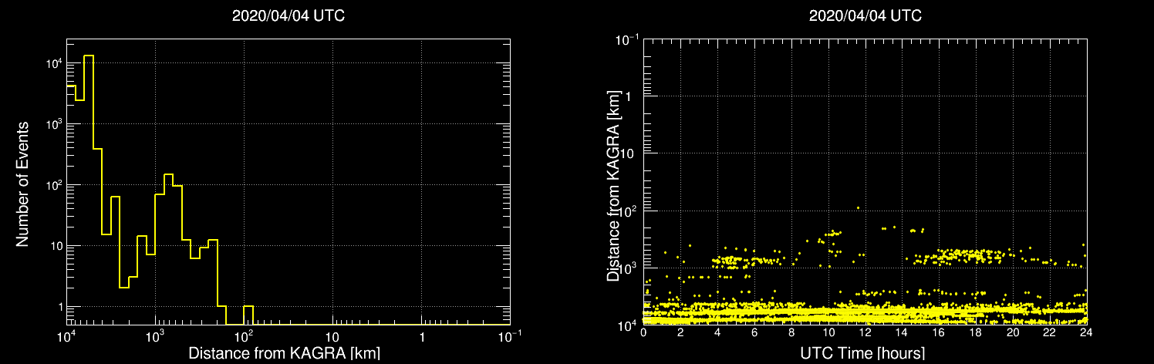Screen dimensions: 1154x364
Task: Click the hour 12 tick on UTC Time axis
Action: (x=865, y=332)
